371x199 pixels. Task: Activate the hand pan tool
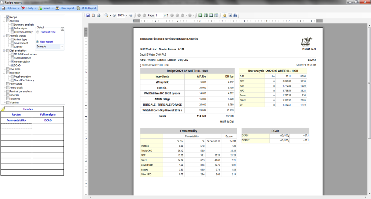click(x=224, y=15)
